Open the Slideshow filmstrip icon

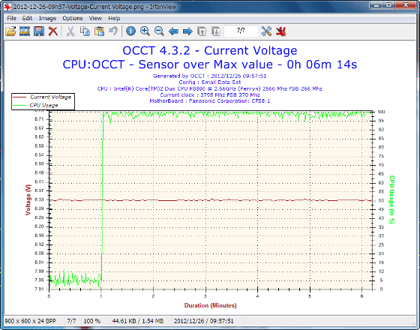coord(25,31)
